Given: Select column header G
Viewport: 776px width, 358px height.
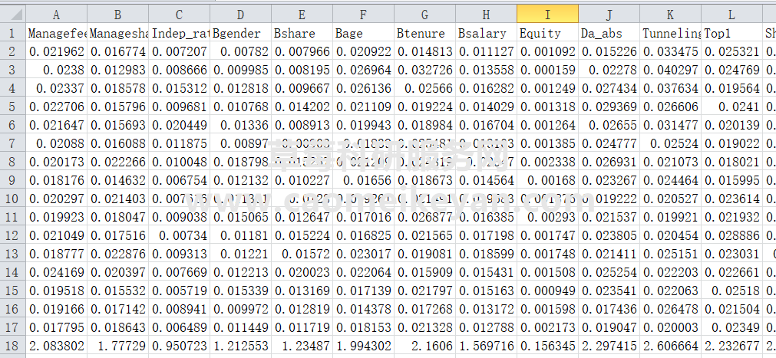Looking at the screenshot, I should (424, 15).
